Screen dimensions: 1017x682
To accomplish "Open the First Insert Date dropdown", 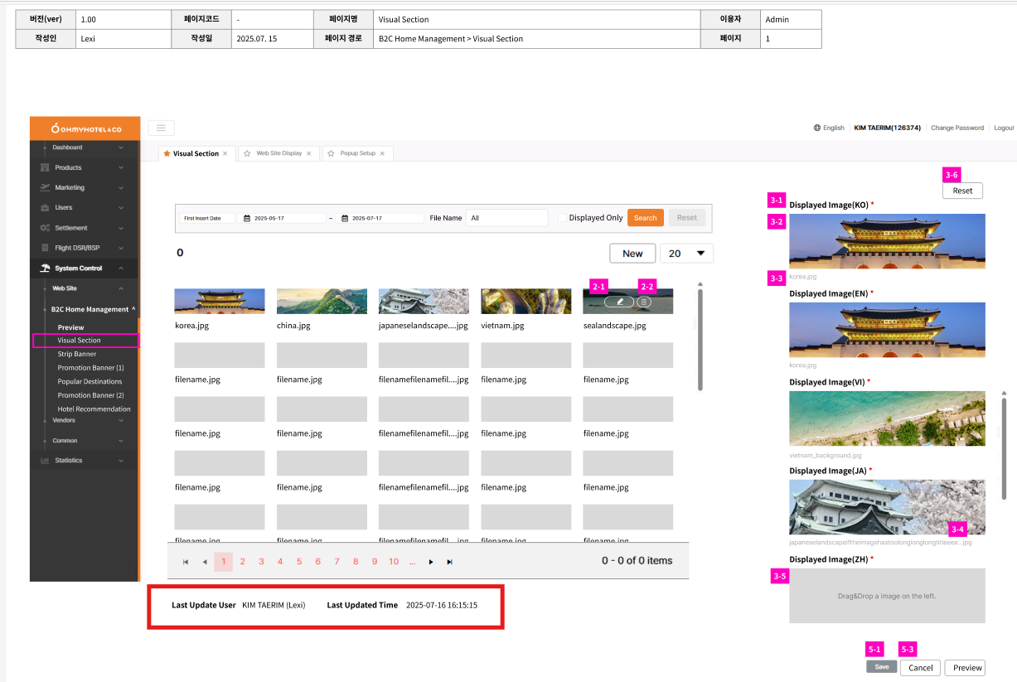I will tap(206, 219).
